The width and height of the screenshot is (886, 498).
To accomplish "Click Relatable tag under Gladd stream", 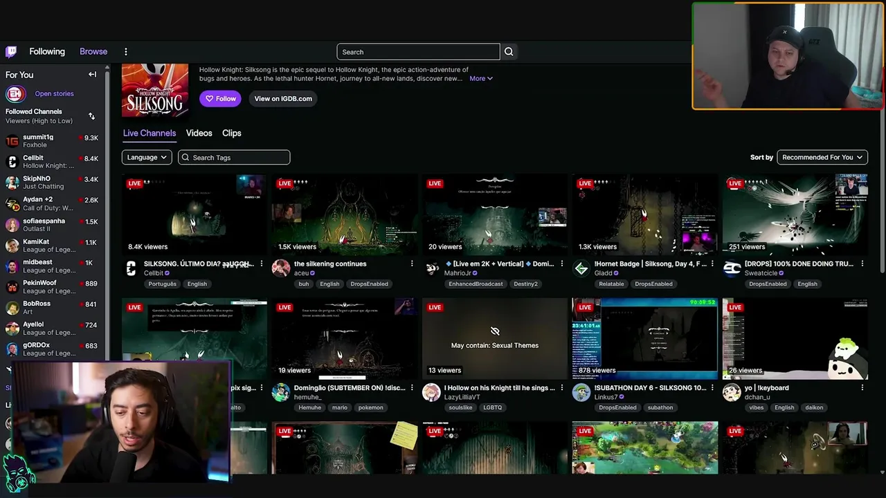I will [611, 284].
